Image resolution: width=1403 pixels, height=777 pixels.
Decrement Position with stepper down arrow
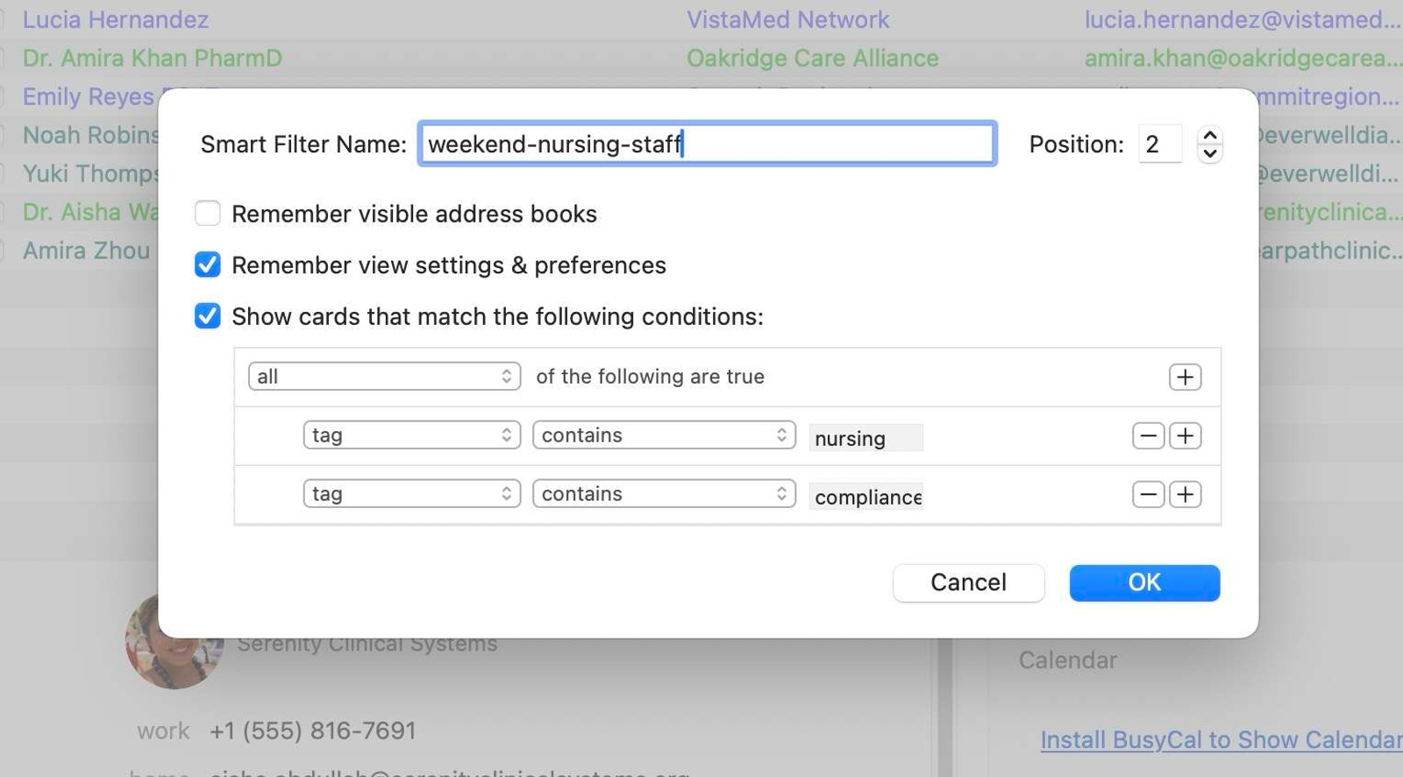(1210, 153)
